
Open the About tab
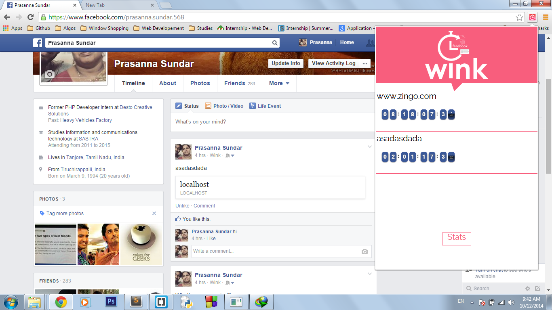(168, 83)
